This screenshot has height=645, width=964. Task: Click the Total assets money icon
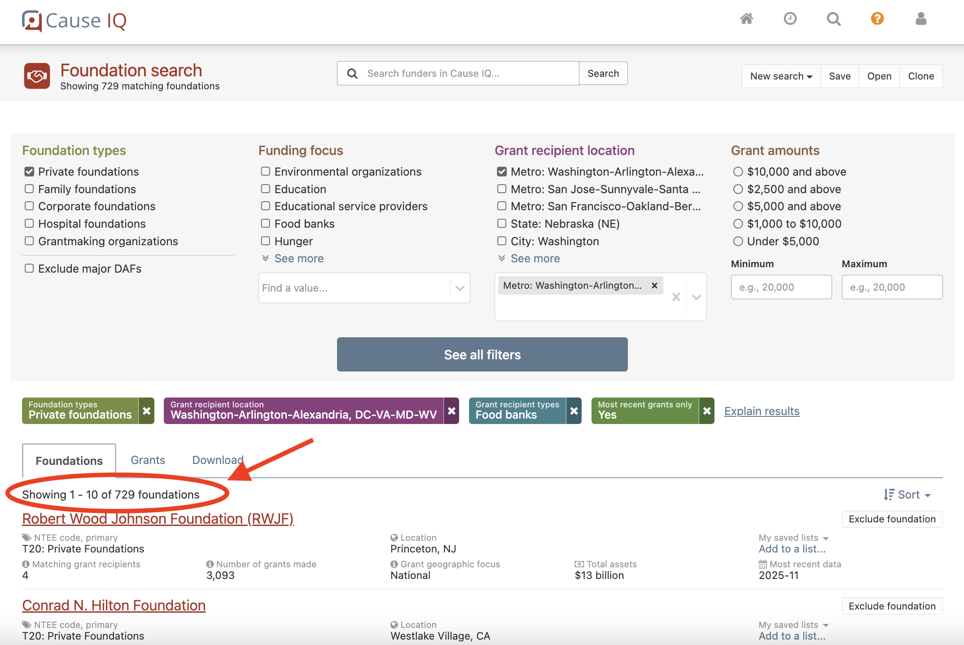tap(579, 564)
